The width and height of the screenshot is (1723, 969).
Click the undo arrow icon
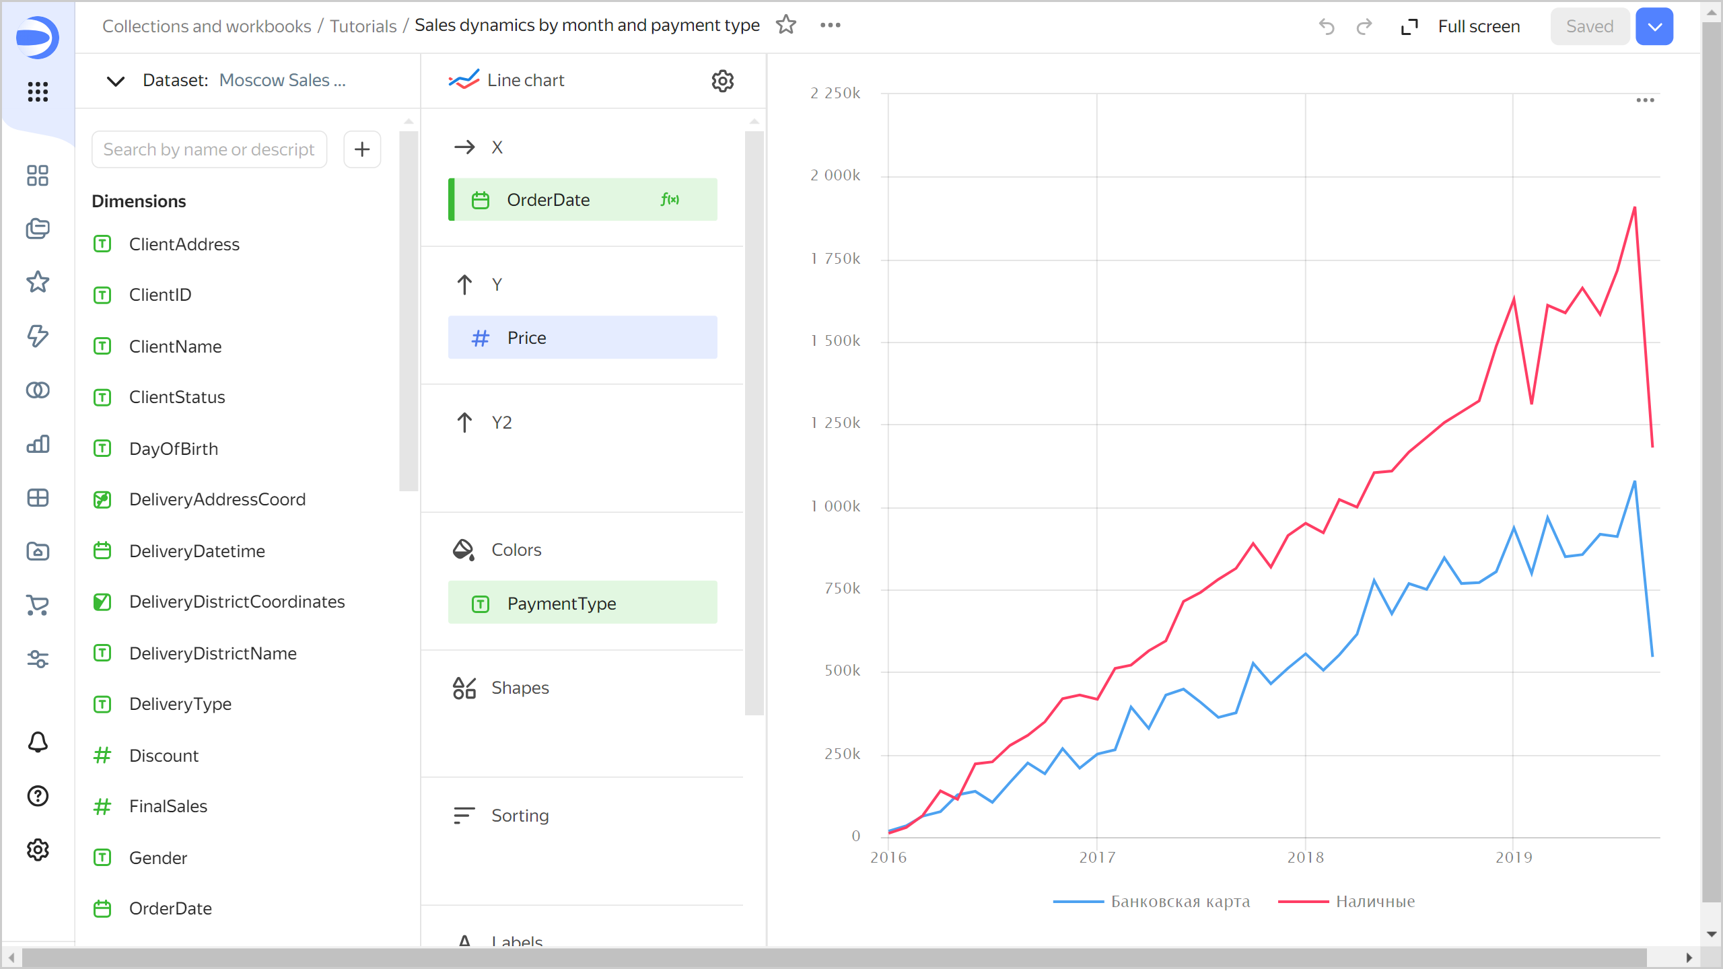click(1326, 26)
